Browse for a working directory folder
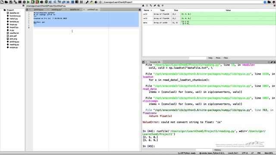 (x=269, y=2)
